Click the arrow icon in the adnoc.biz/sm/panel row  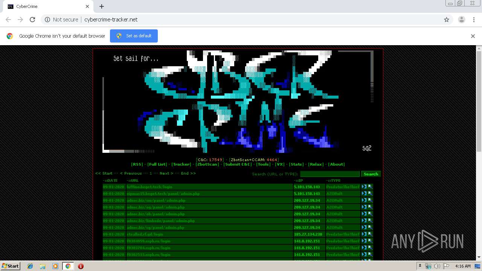point(364,200)
